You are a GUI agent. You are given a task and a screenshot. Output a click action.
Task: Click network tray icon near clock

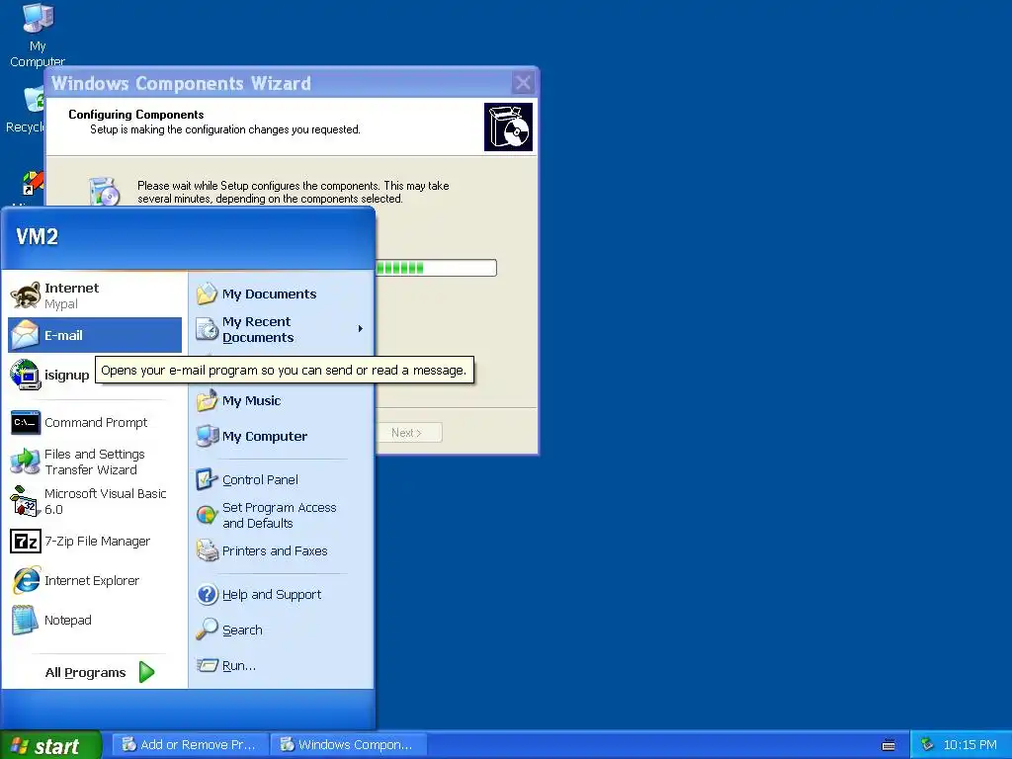927,744
